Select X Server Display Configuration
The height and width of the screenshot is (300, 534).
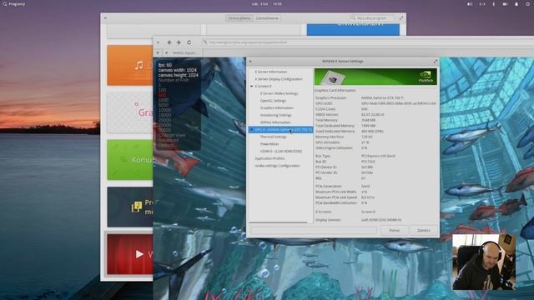(279, 79)
